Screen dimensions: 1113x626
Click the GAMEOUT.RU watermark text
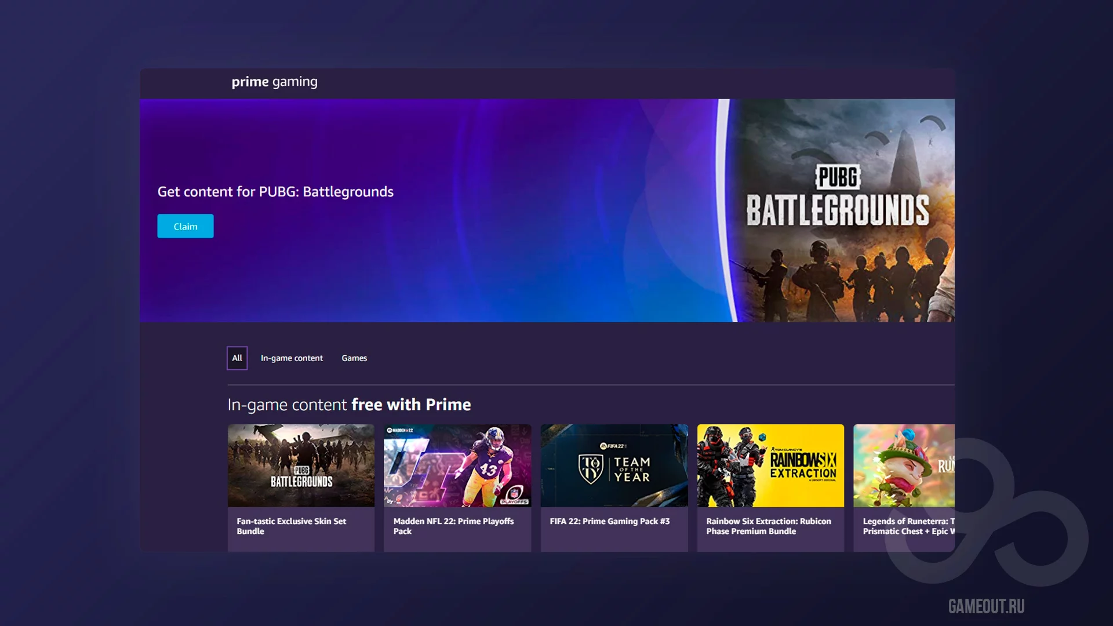pos(986,606)
